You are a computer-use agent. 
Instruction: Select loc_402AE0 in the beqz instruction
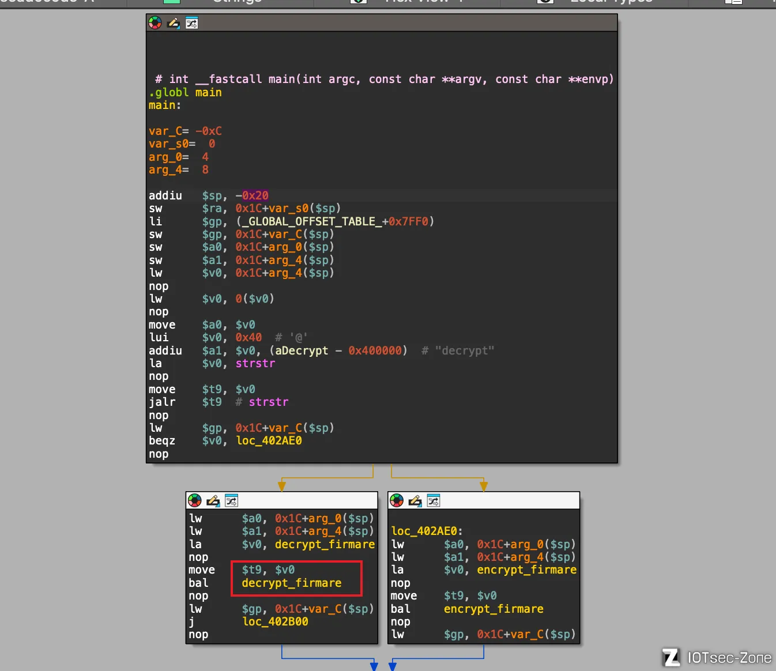pyautogui.click(x=269, y=440)
